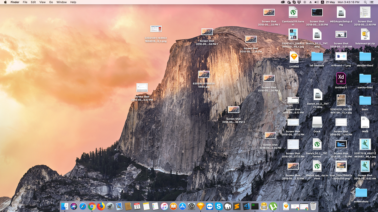Open the Apple menu

[5, 2]
